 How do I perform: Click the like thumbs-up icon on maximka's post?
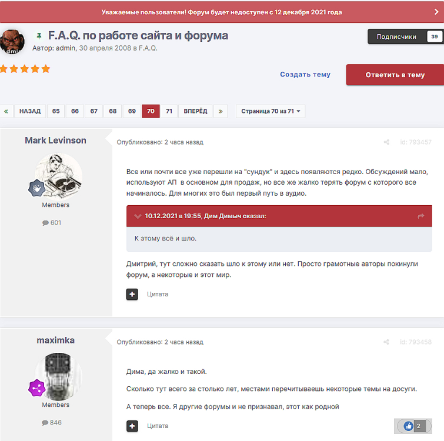coord(408,426)
